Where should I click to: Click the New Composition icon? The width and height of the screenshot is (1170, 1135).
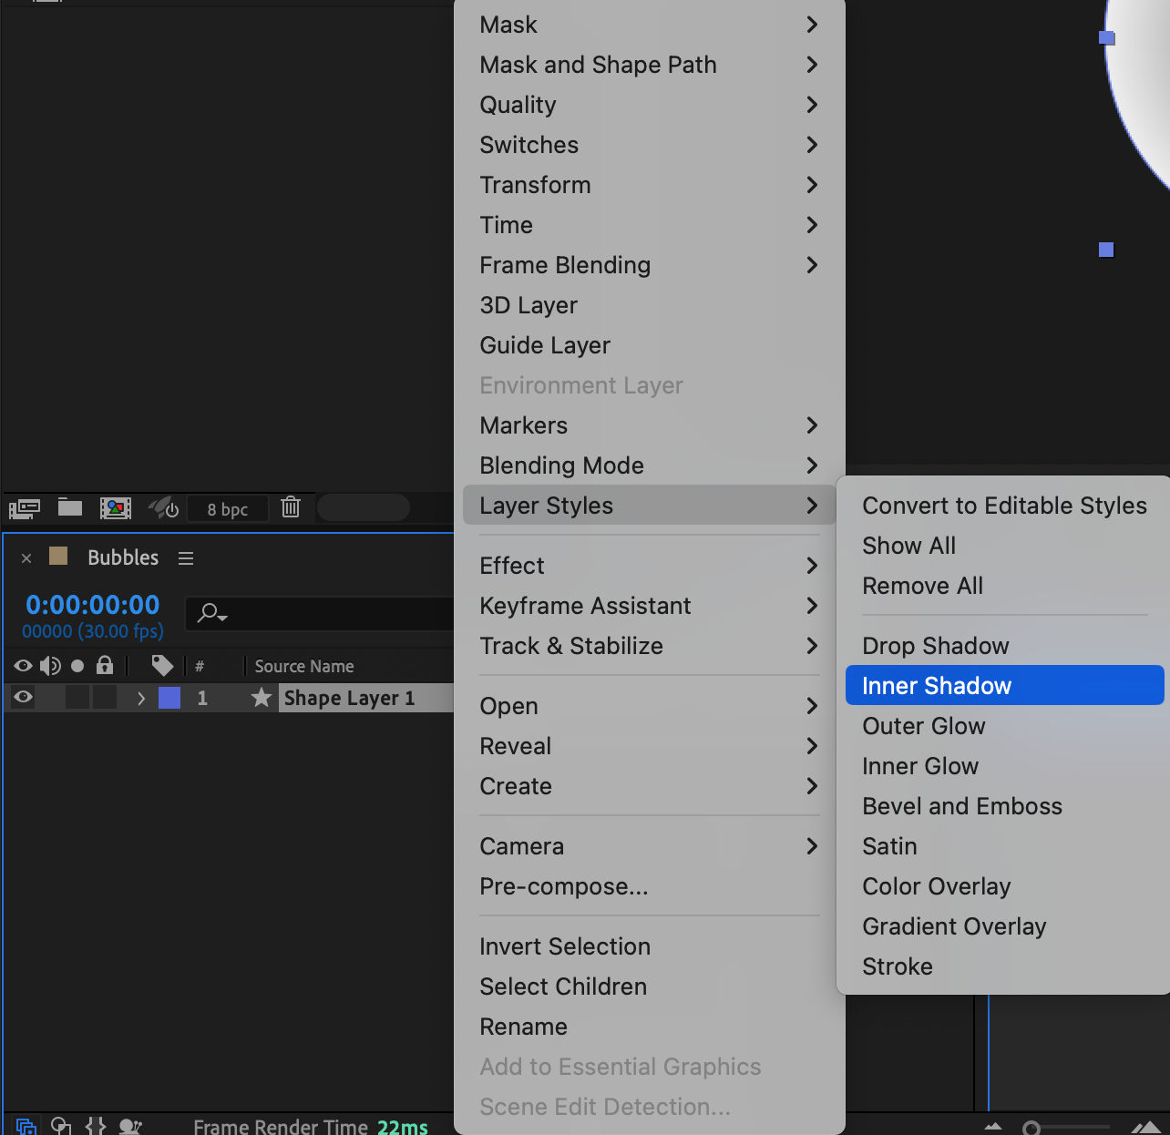pos(116,508)
